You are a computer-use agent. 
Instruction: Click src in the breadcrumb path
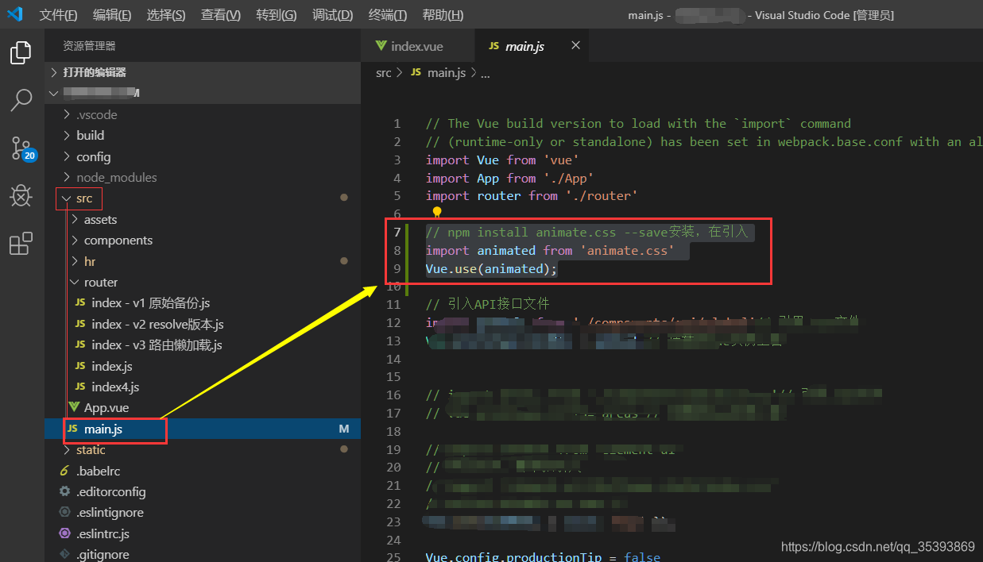point(383,72)
